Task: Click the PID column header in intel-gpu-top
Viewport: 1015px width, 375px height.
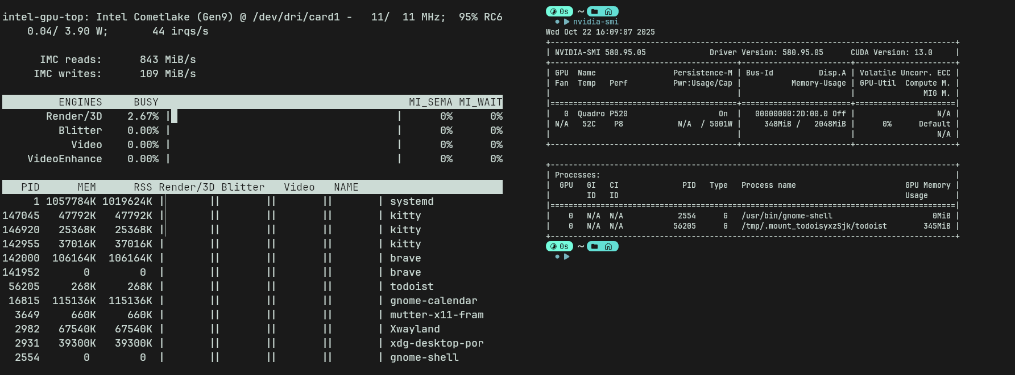Action: (30, 187)
